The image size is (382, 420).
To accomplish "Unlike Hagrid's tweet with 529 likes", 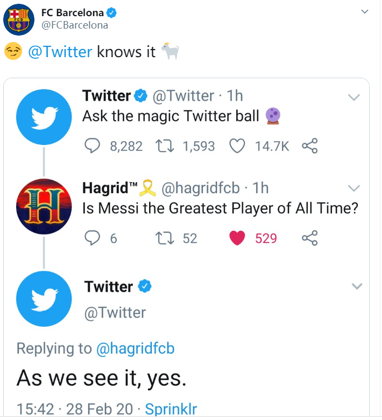I will [x=237, y=238].
